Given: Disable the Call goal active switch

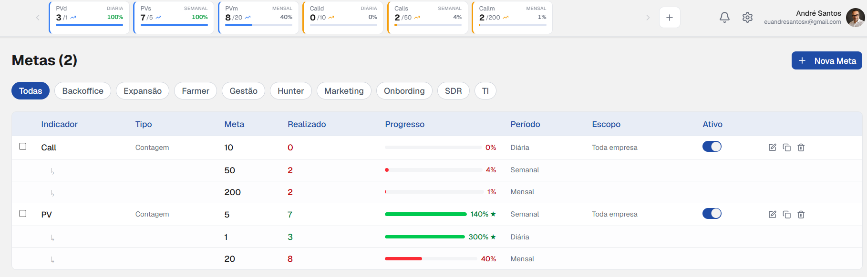Looking at the screenshot, I should 712,147.
